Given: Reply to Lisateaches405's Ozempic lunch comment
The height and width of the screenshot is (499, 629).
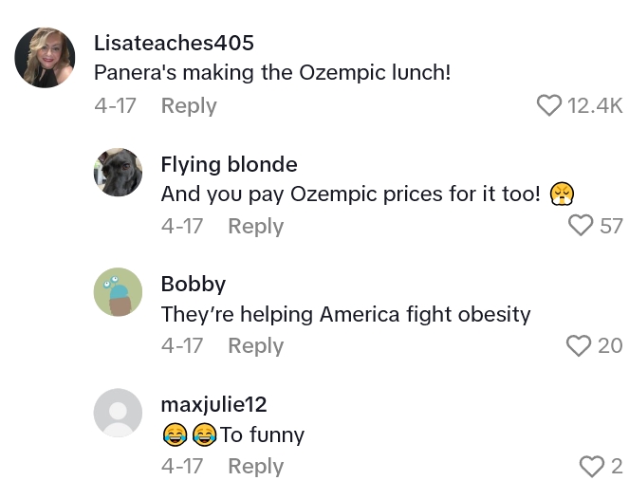Looking at the screenshot, I should point(189,106).
